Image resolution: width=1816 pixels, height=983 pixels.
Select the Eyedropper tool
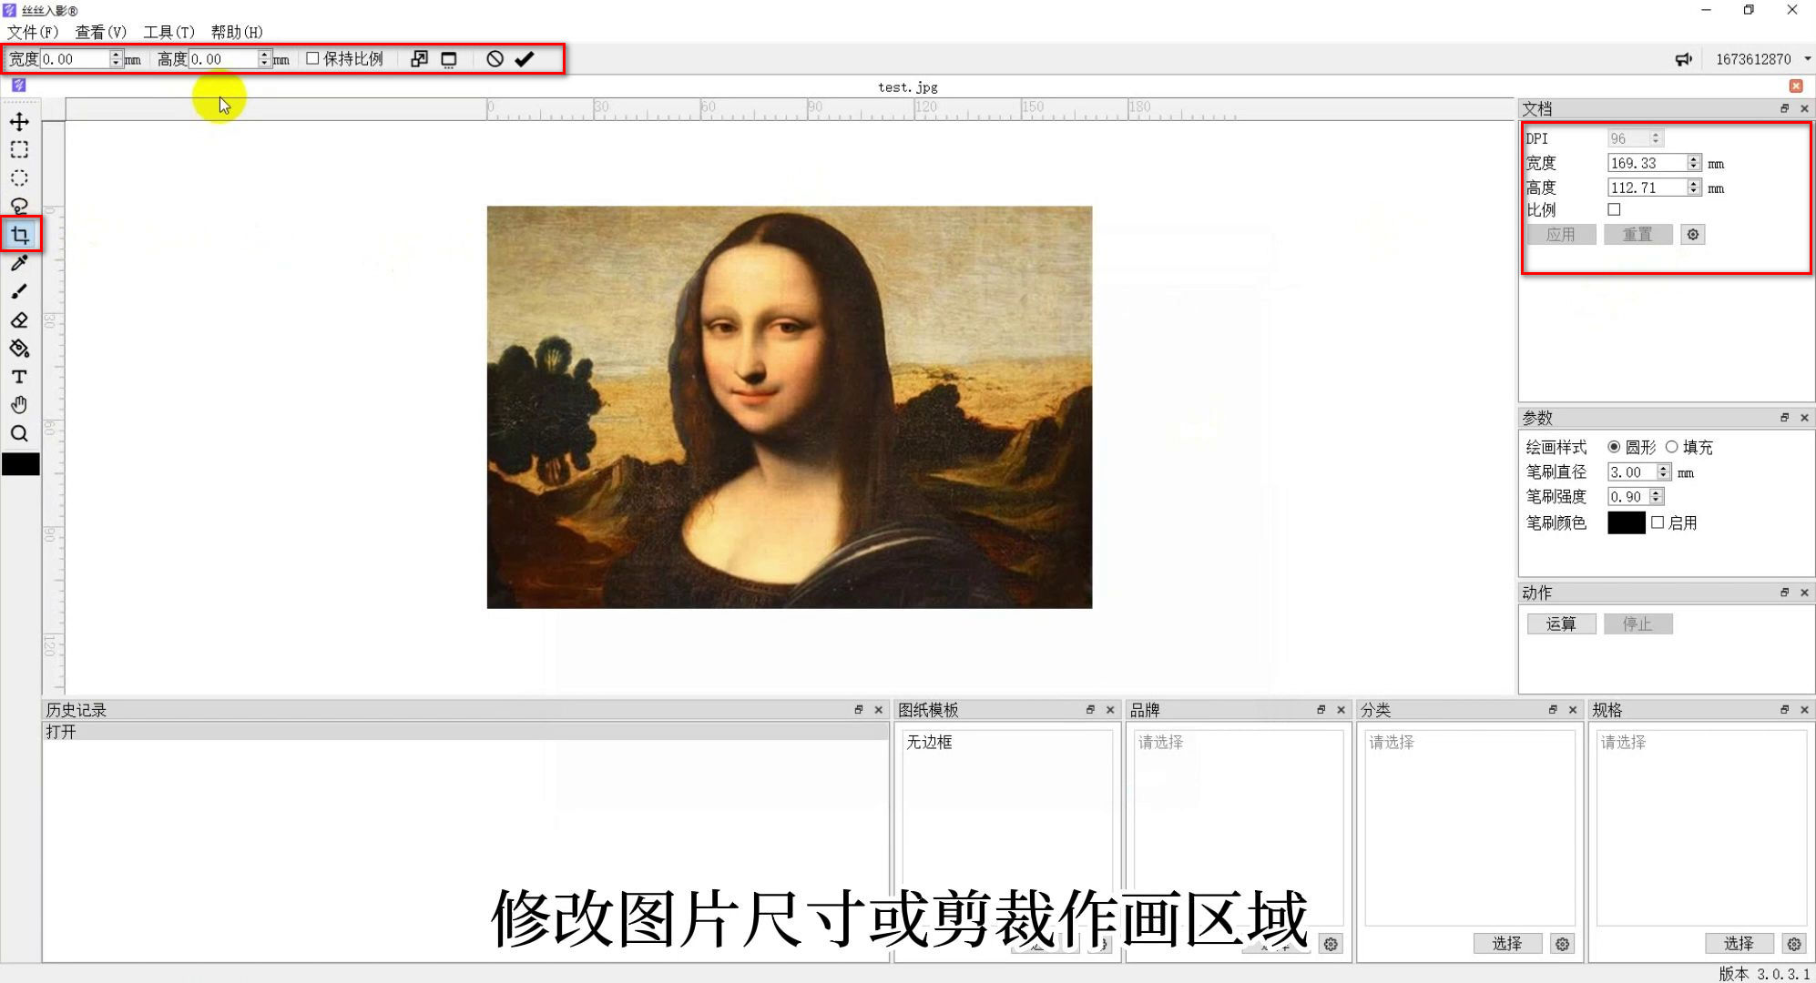(19, 263)
